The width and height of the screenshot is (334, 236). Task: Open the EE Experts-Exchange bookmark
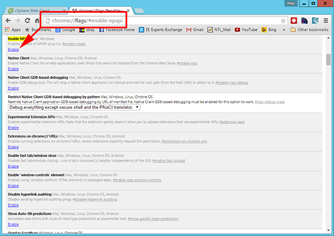160,30
